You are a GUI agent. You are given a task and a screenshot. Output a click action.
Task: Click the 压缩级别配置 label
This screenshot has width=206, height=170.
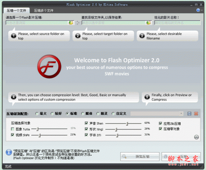[x=18, y=114]
